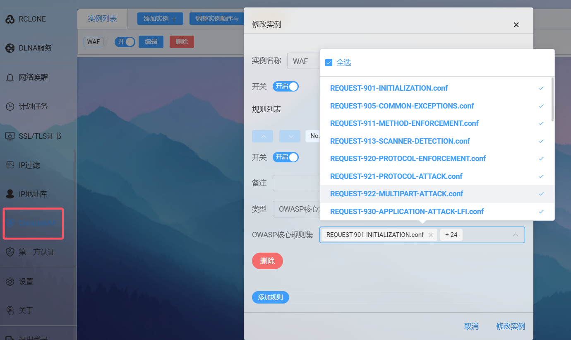Click the 规则列表 heading text
571x340 pixels.
pyautogui.click(x=266, y=109)
